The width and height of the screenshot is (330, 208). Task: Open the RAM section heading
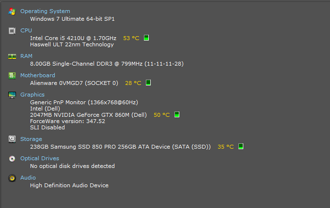tap(26, 56)
